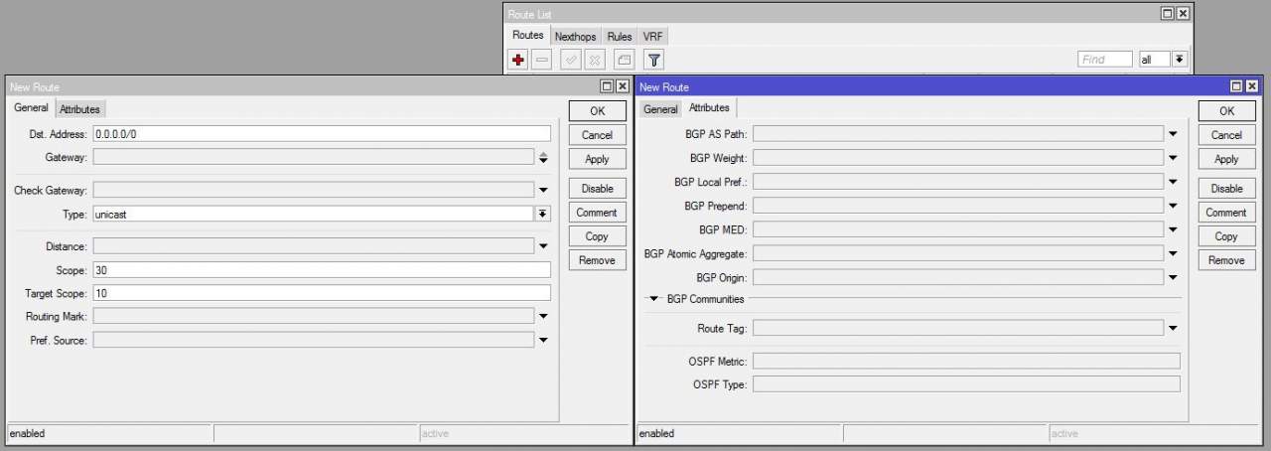The image size is (1271, 451).
Task: Click the OSPF Type field
Action: pyautogui.click(x=966, y=383)
